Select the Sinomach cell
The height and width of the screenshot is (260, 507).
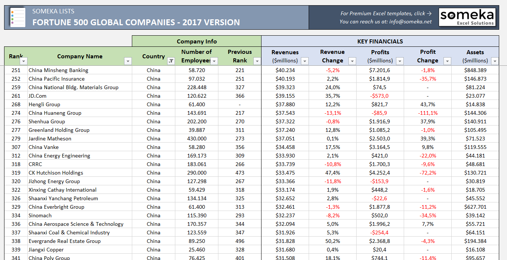tap(79, 215)
